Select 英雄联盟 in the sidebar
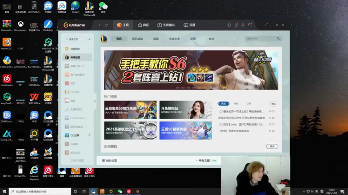348x195 pixels. click(77, 57)
